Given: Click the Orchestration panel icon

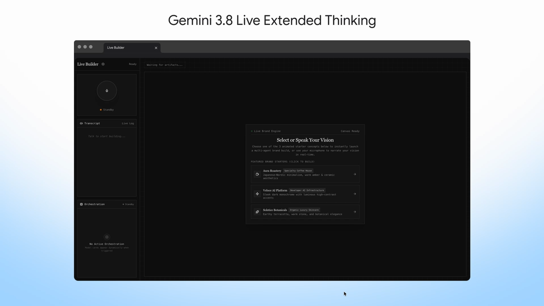Looking at the screenshot, I should (x=82, y=205).
